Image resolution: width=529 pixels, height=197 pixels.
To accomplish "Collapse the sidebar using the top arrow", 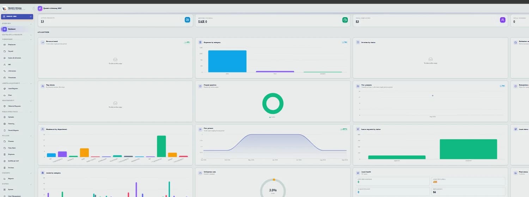I will coord(34,8).
